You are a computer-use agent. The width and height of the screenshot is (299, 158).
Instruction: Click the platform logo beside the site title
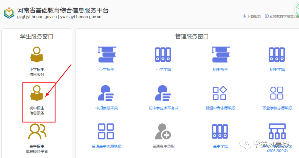[9, 13]
